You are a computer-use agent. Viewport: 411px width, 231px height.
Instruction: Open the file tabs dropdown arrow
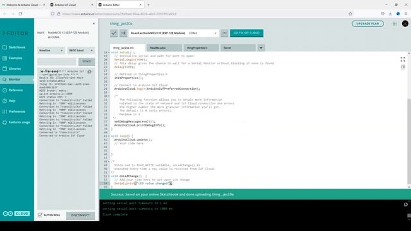261,48
